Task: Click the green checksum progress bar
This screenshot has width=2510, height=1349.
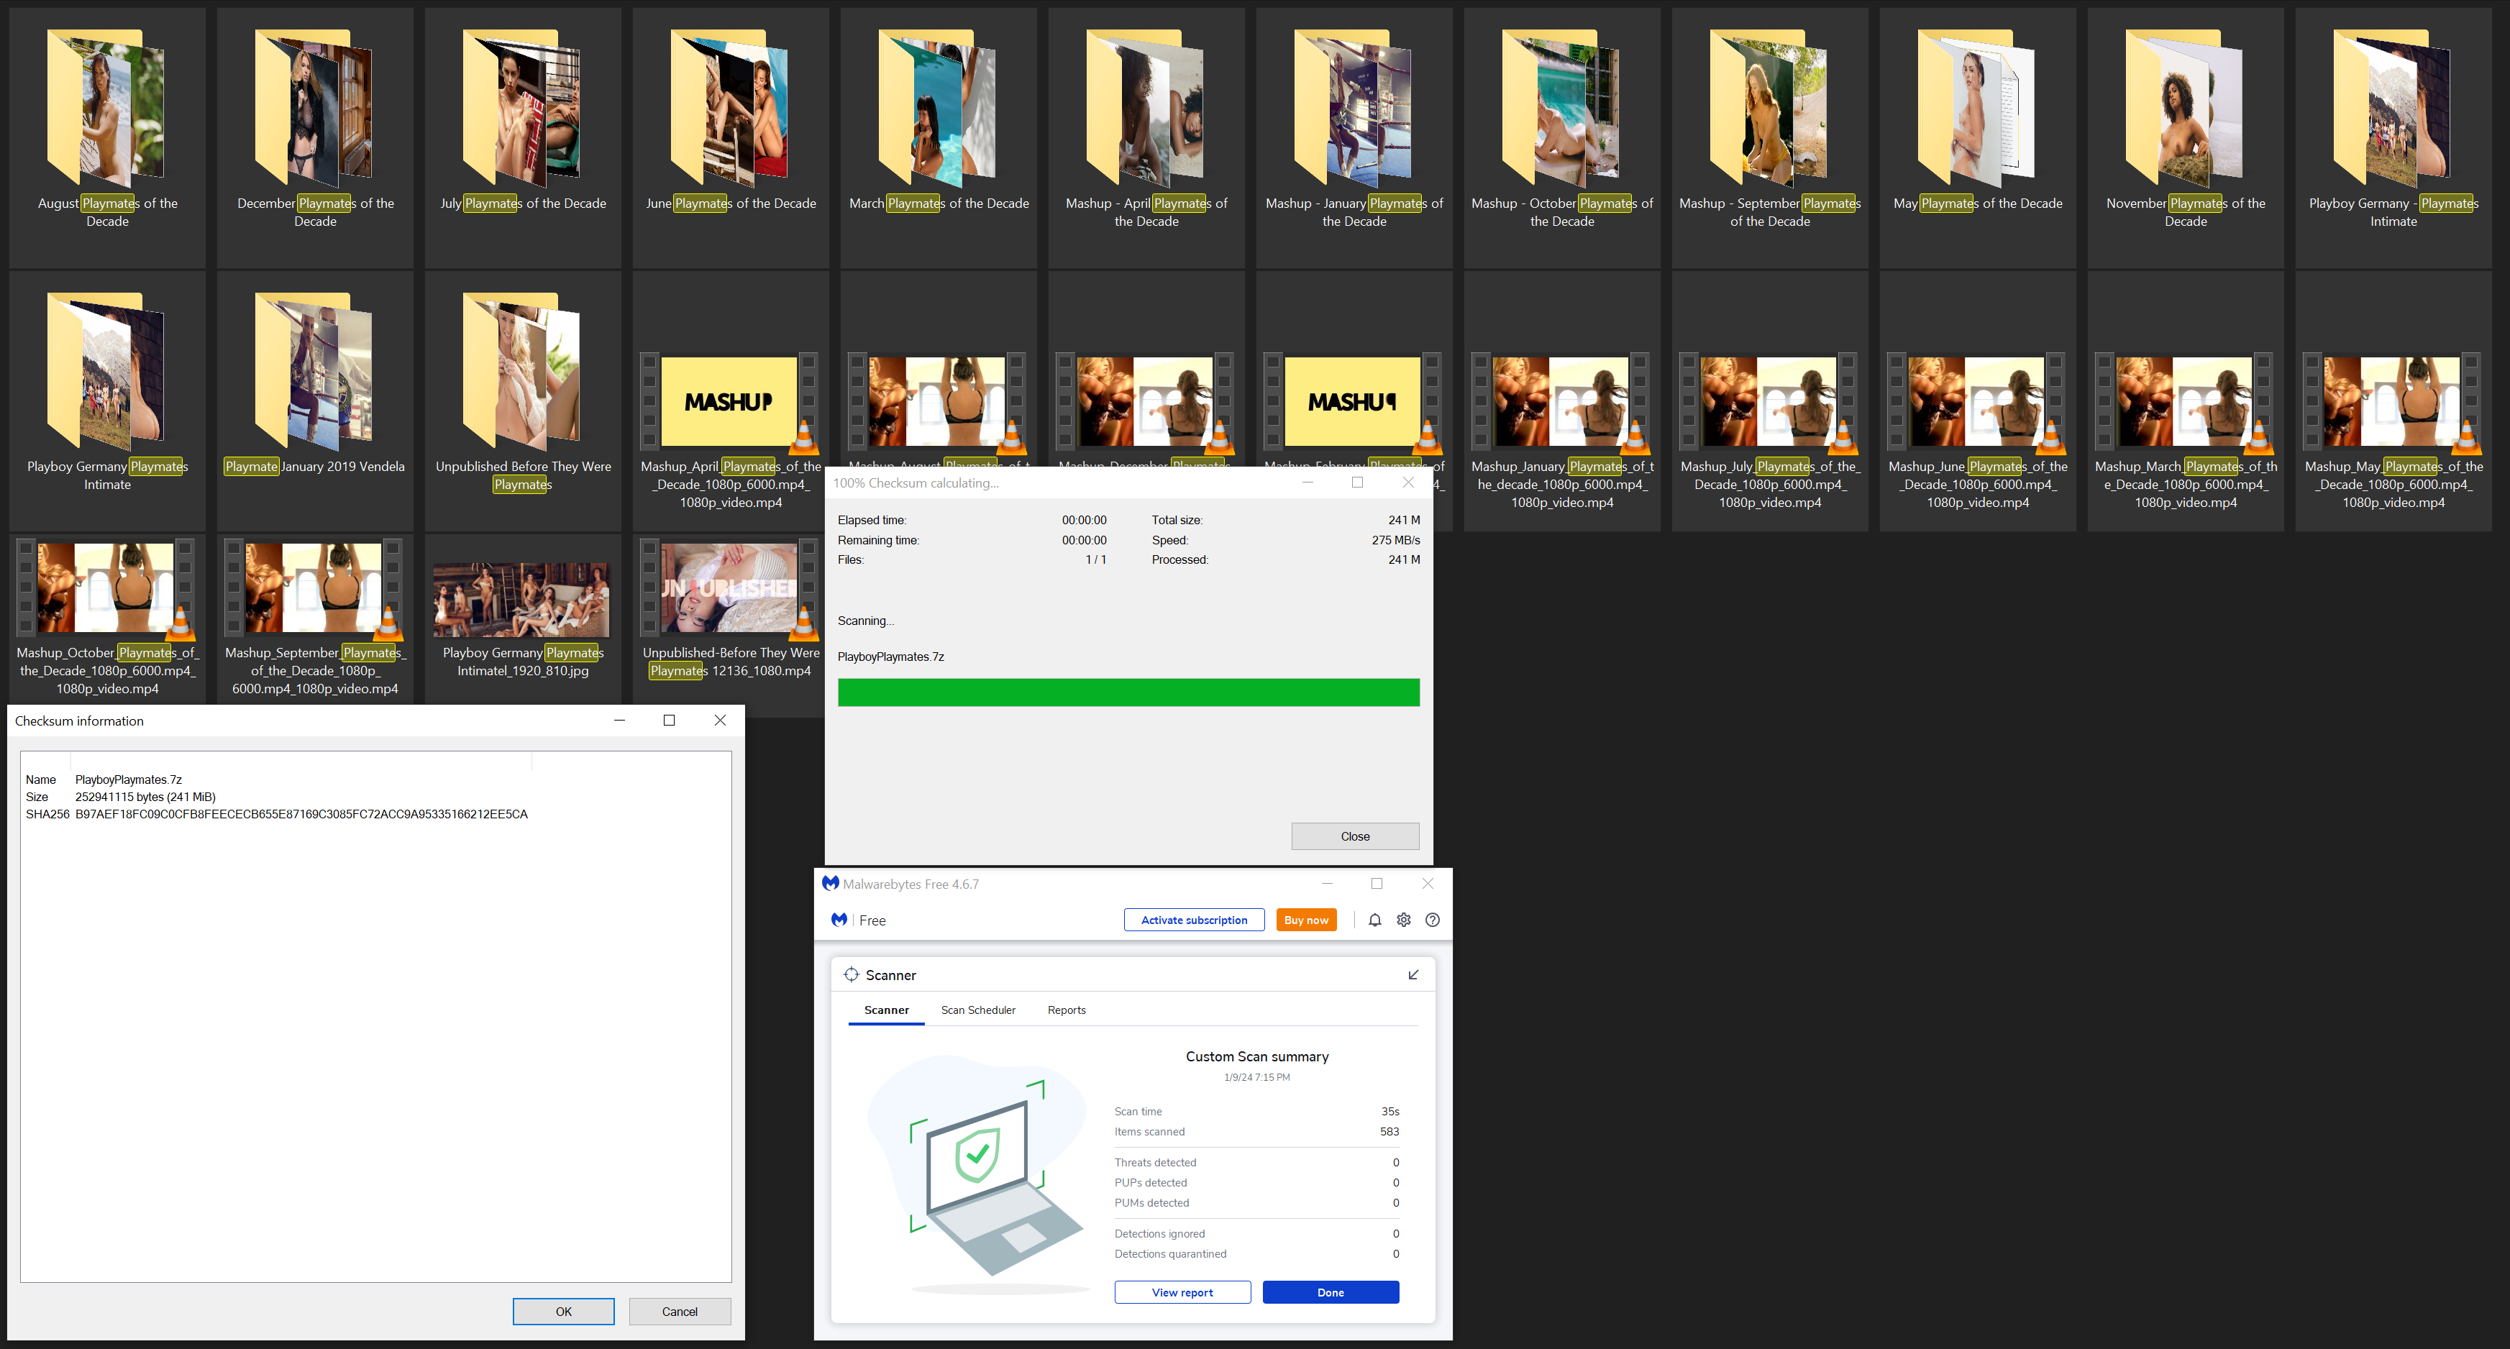Action: pyautogui.click(x=1128, y=692)
